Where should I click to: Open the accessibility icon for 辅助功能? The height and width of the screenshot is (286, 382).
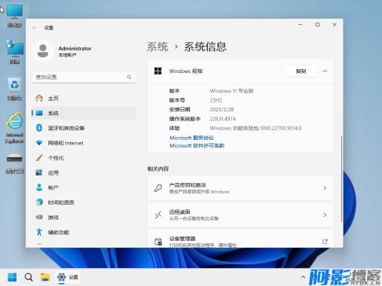tap(39, 232)
